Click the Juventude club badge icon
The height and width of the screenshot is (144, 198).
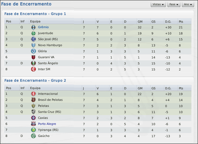click(x=33, y=33)
